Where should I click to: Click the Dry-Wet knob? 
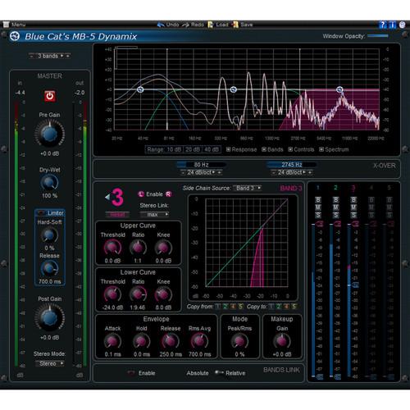coord(49,183)
